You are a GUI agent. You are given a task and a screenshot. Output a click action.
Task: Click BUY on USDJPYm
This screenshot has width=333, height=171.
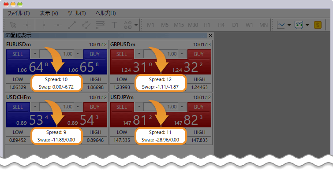(199, 107)
